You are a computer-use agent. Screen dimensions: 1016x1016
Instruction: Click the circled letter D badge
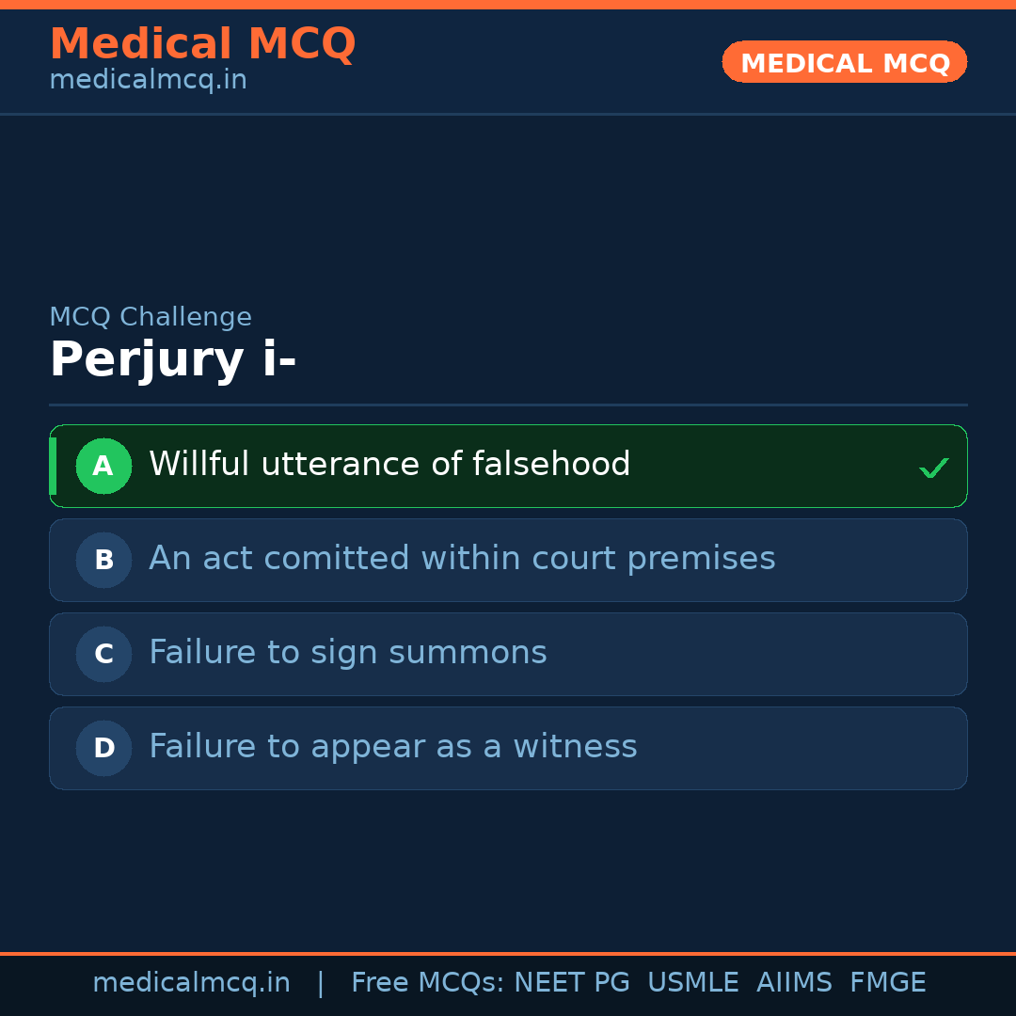[x=103, y=748]
